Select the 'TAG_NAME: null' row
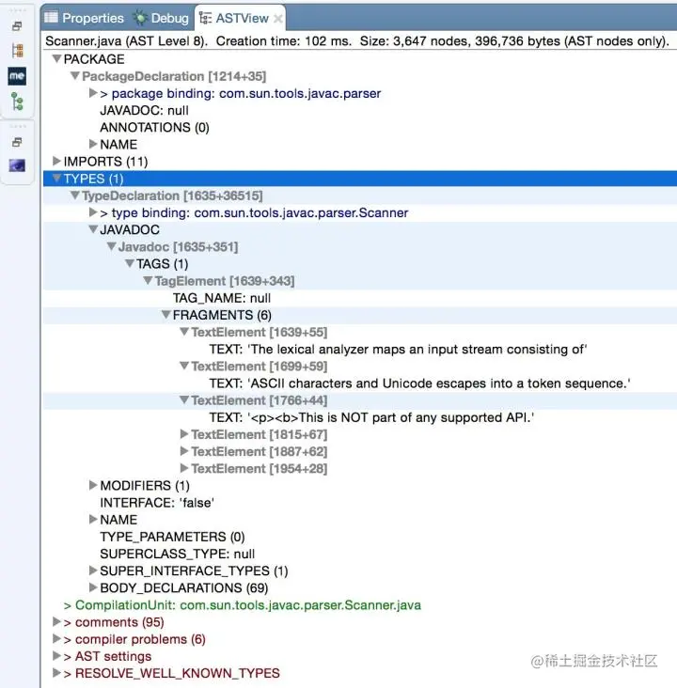This screenshot has width=677, height=688. 222,298
